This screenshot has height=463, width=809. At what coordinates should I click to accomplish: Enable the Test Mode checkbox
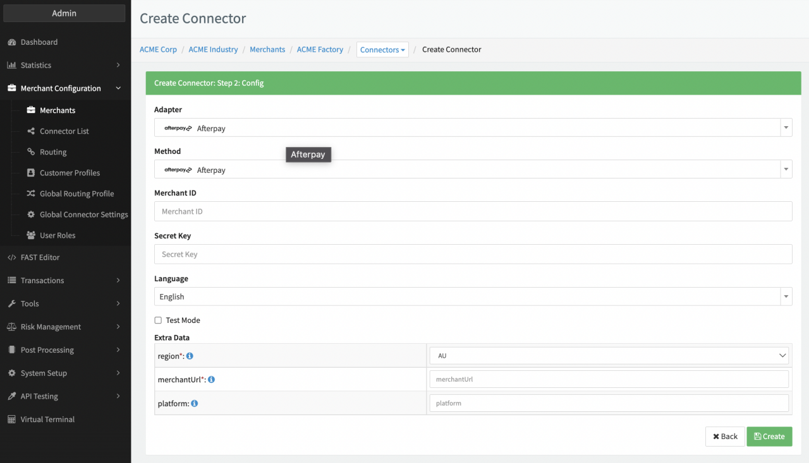pos(158,320)
